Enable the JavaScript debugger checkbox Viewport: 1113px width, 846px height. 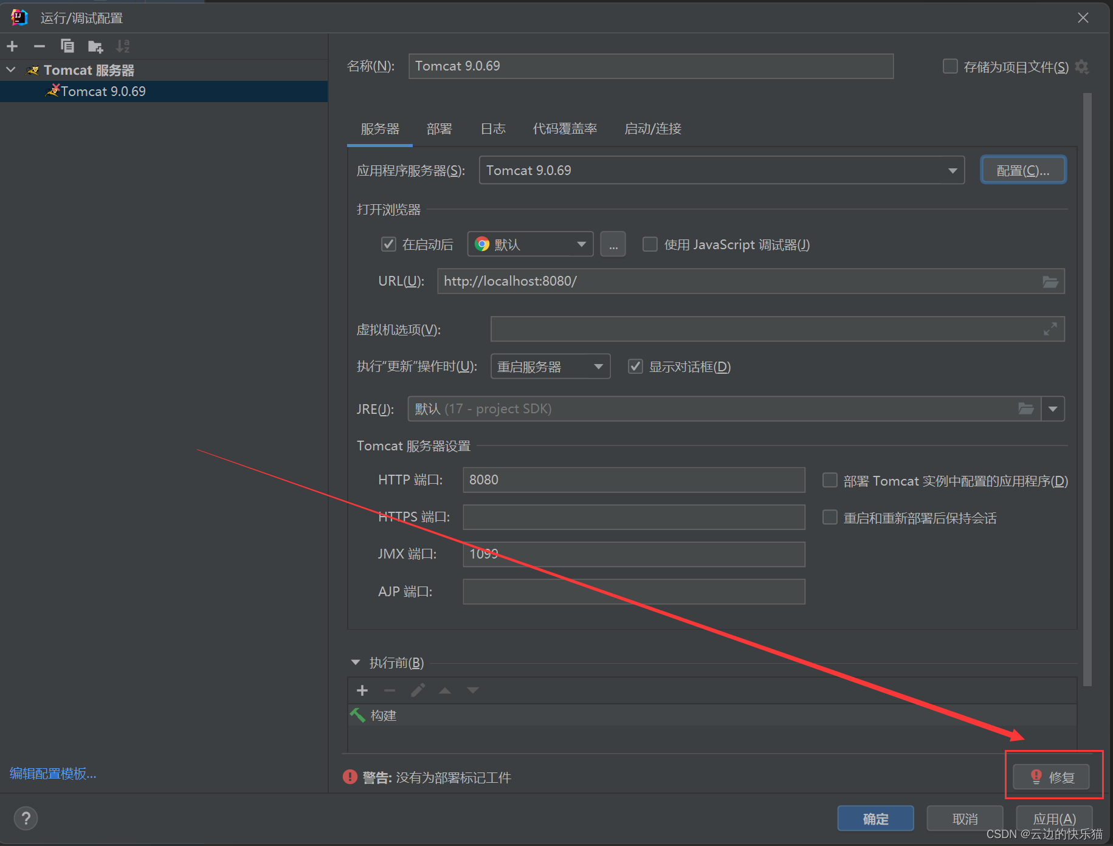[650, 244]
